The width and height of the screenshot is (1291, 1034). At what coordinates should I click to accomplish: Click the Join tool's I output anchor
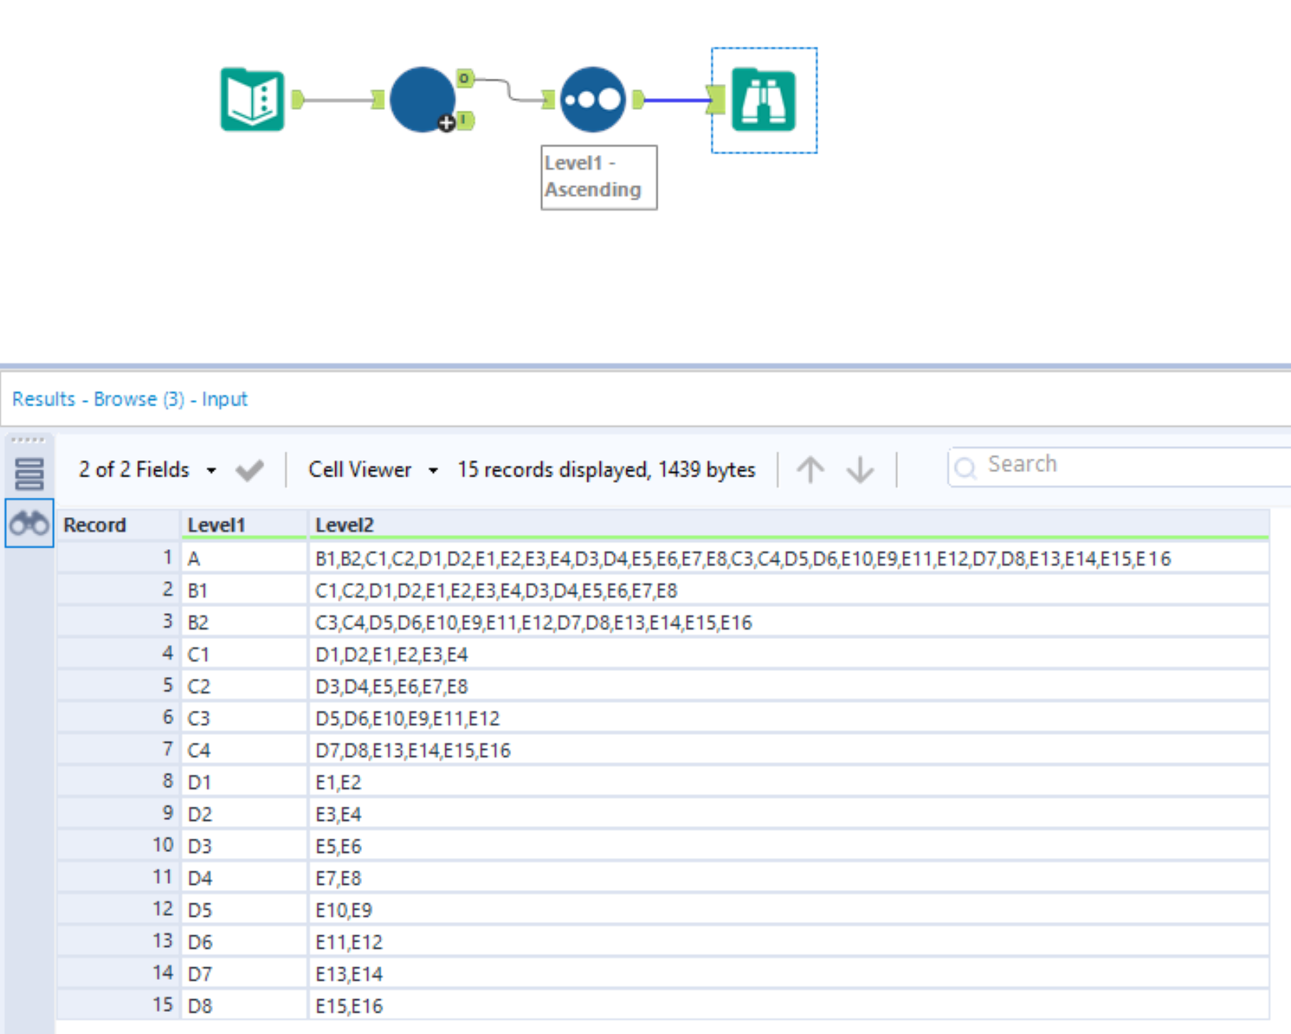coord(463,119)
